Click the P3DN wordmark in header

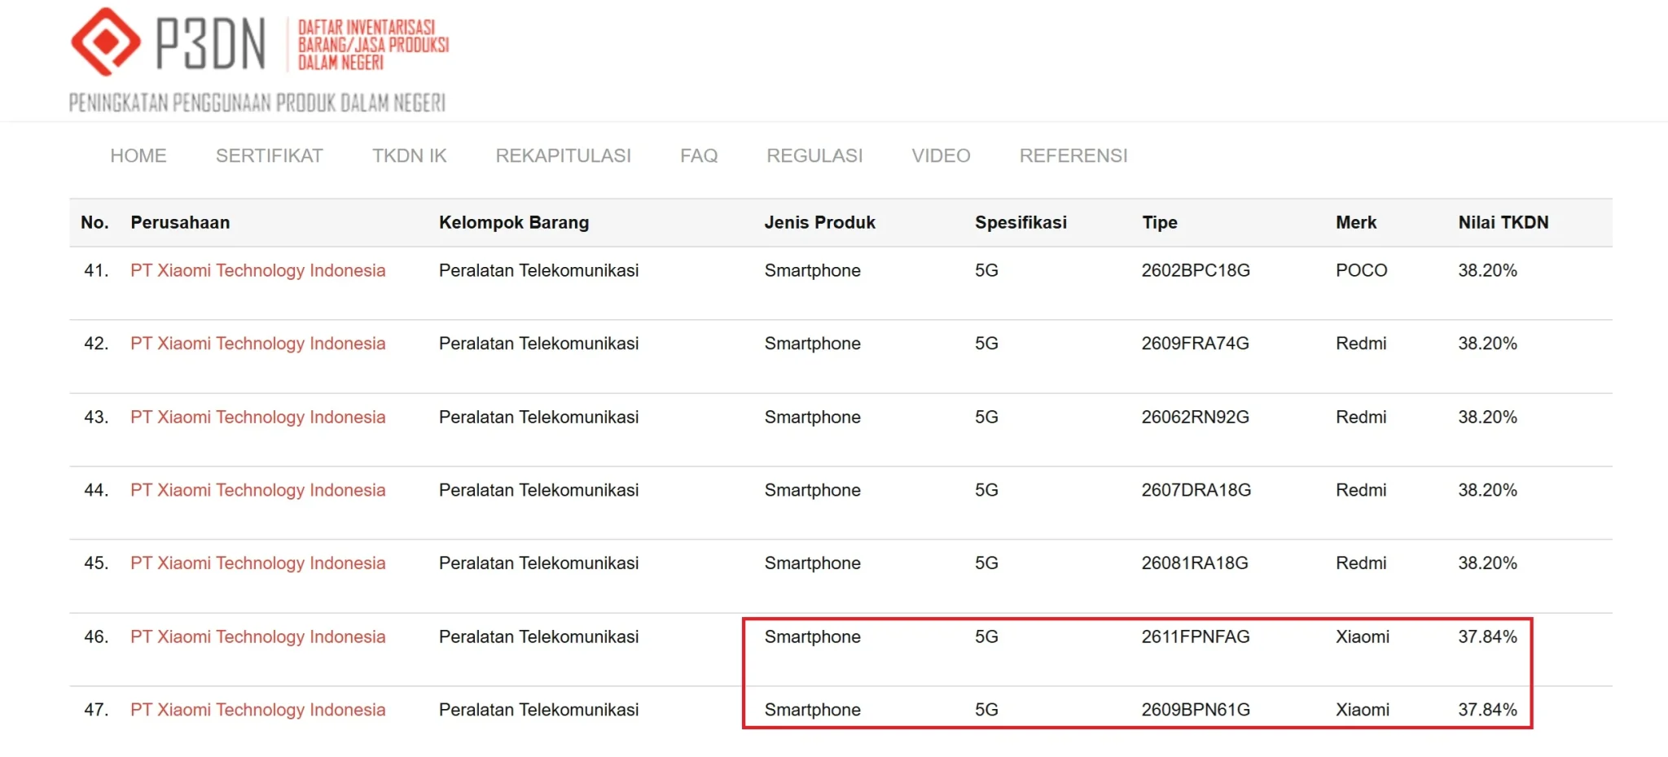[210, 45]
